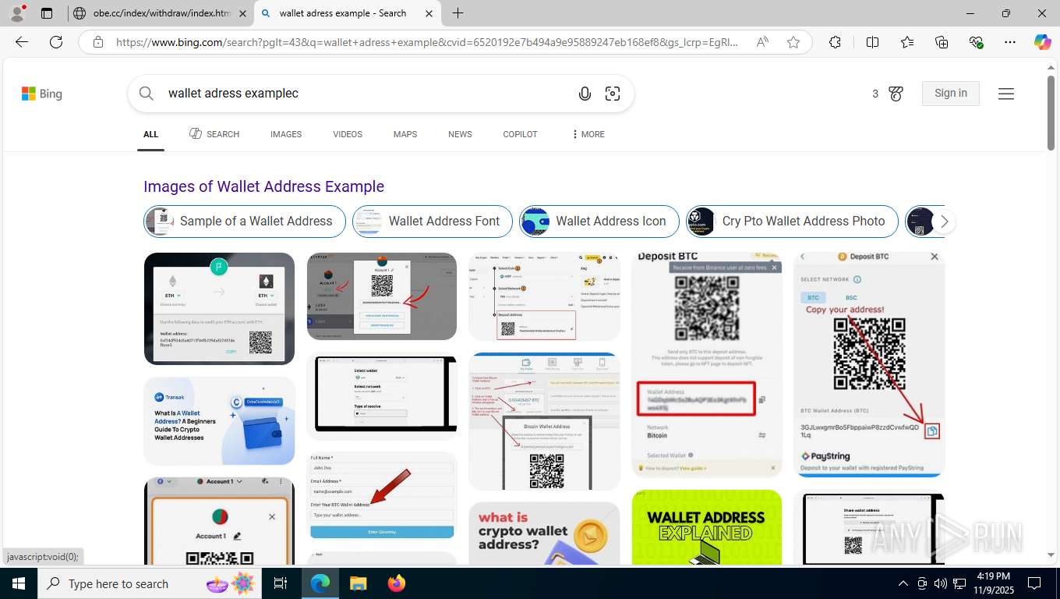The width and height of the screenshot is (1060, 599).
Task: Open Transak beginners guide thumbnail
Action: [x=219, y=421]
